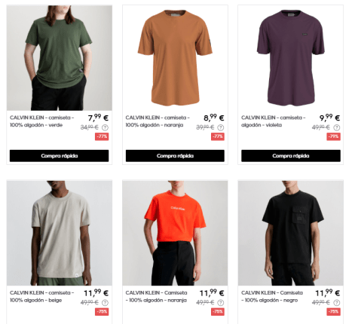The height and width of the screenshot is (324, 358).
Task: Open 'camiseta - 100% algodón - verde' title
Action: click(42, 121)
